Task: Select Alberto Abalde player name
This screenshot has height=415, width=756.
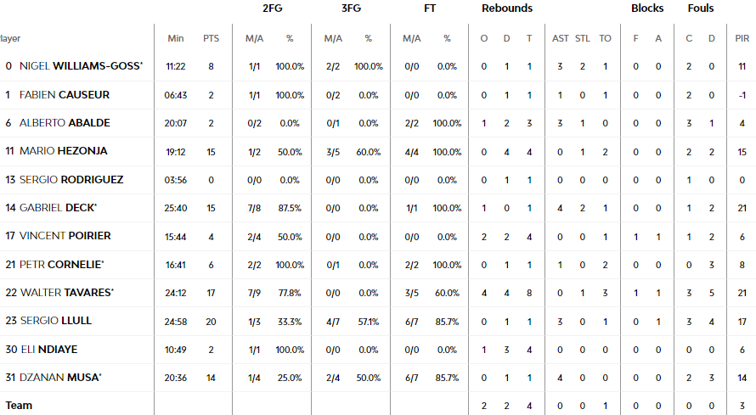Action: tap(65, 123)
